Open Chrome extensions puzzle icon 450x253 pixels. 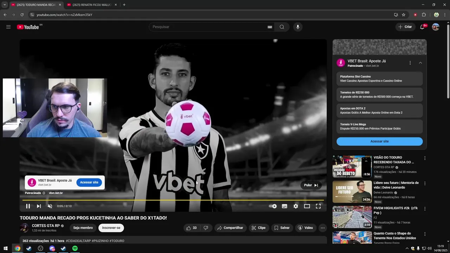424,15
